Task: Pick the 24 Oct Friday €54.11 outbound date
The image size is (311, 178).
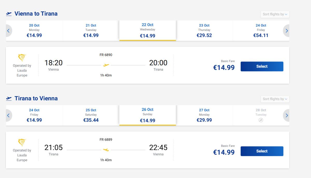Action: (261, 31)
